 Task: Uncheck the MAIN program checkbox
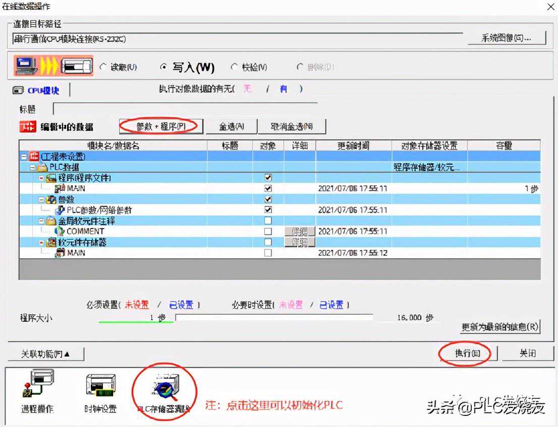[268, 188]
